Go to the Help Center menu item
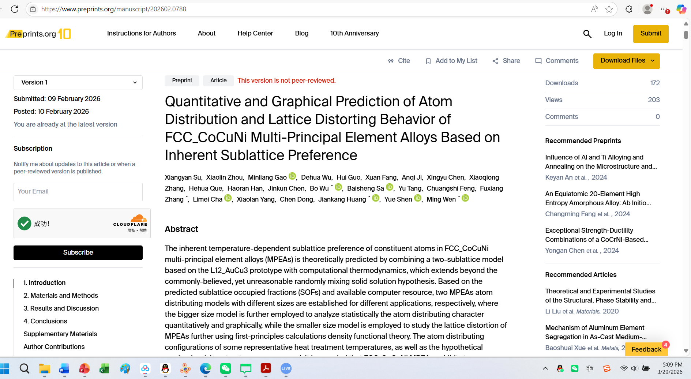 255,33
